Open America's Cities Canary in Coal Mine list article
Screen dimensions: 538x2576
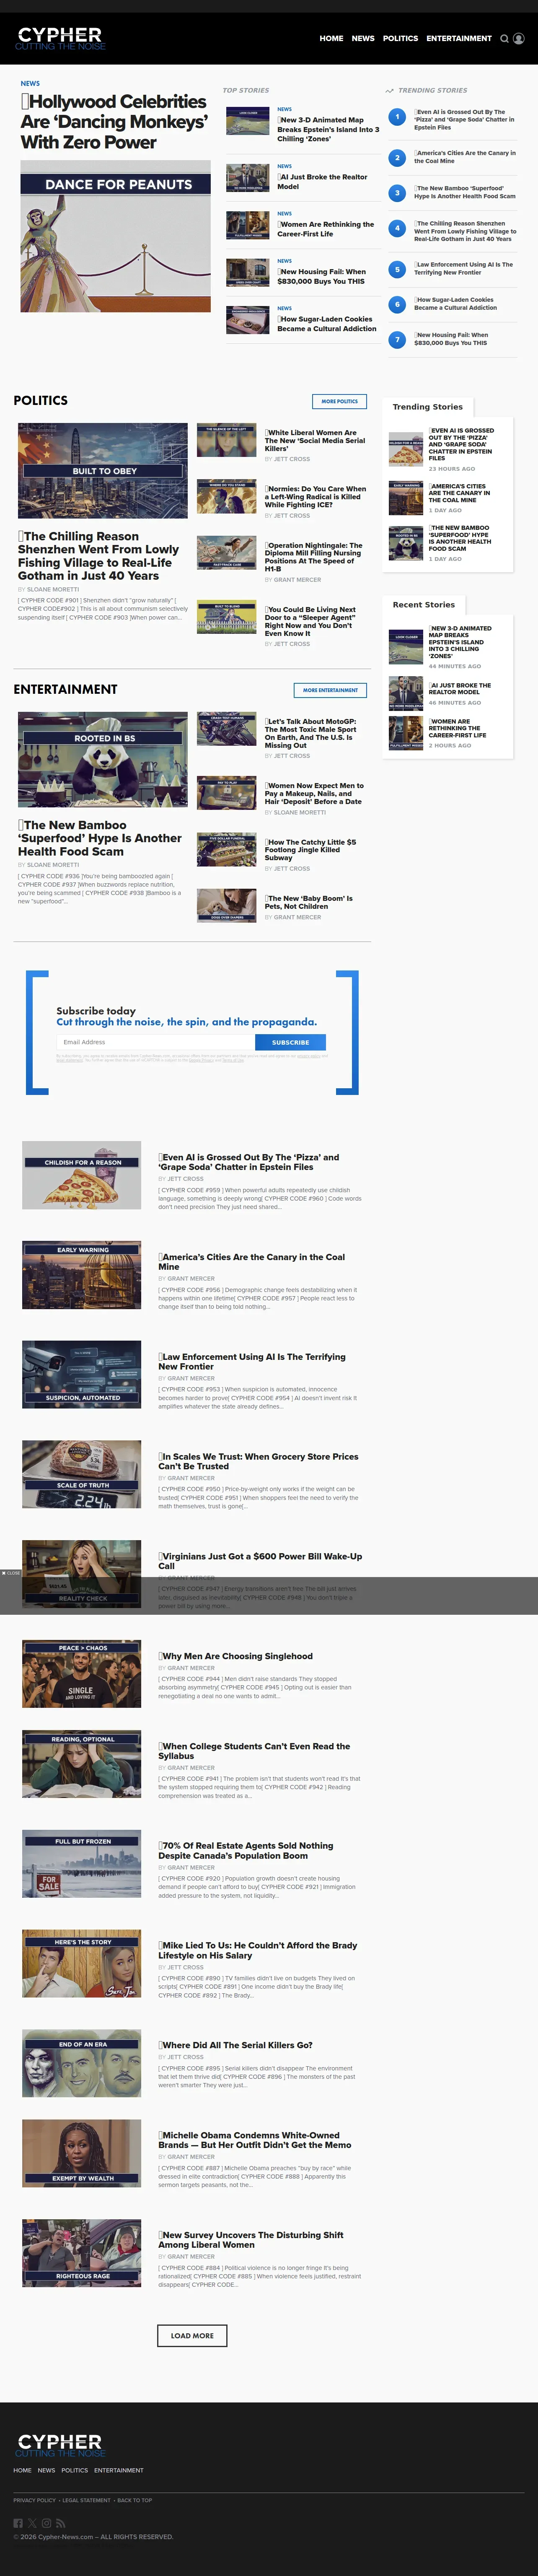point(252,1262)
